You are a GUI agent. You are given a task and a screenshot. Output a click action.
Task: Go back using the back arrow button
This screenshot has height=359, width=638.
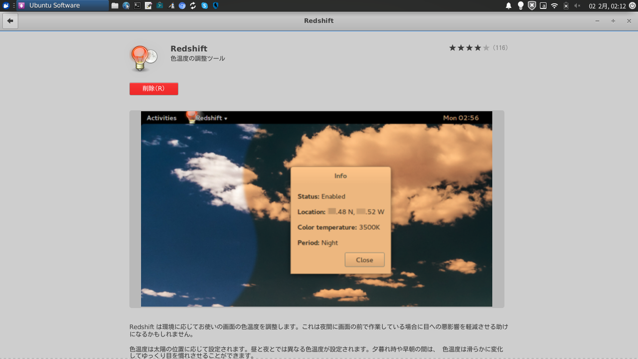10,21
